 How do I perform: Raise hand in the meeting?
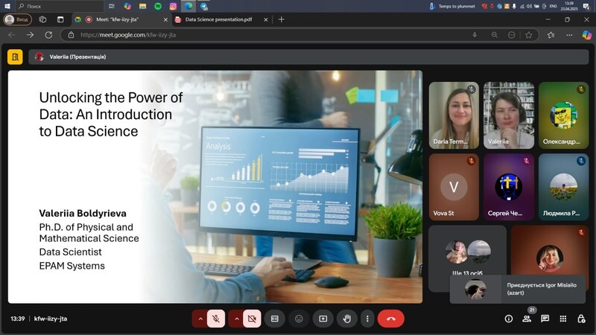click(x=346, y=319)
